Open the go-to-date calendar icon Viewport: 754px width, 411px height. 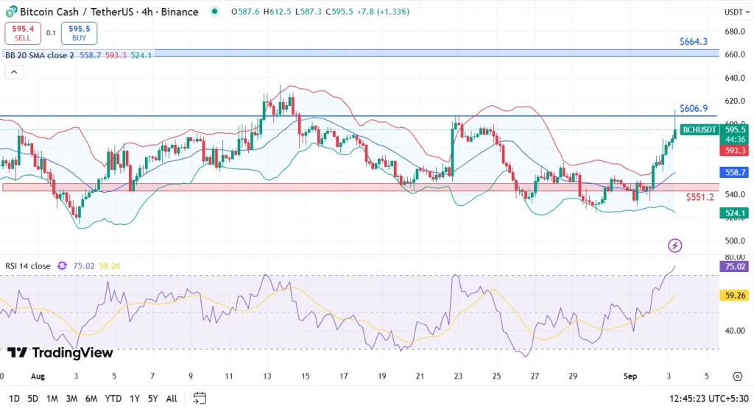[200, 398]
